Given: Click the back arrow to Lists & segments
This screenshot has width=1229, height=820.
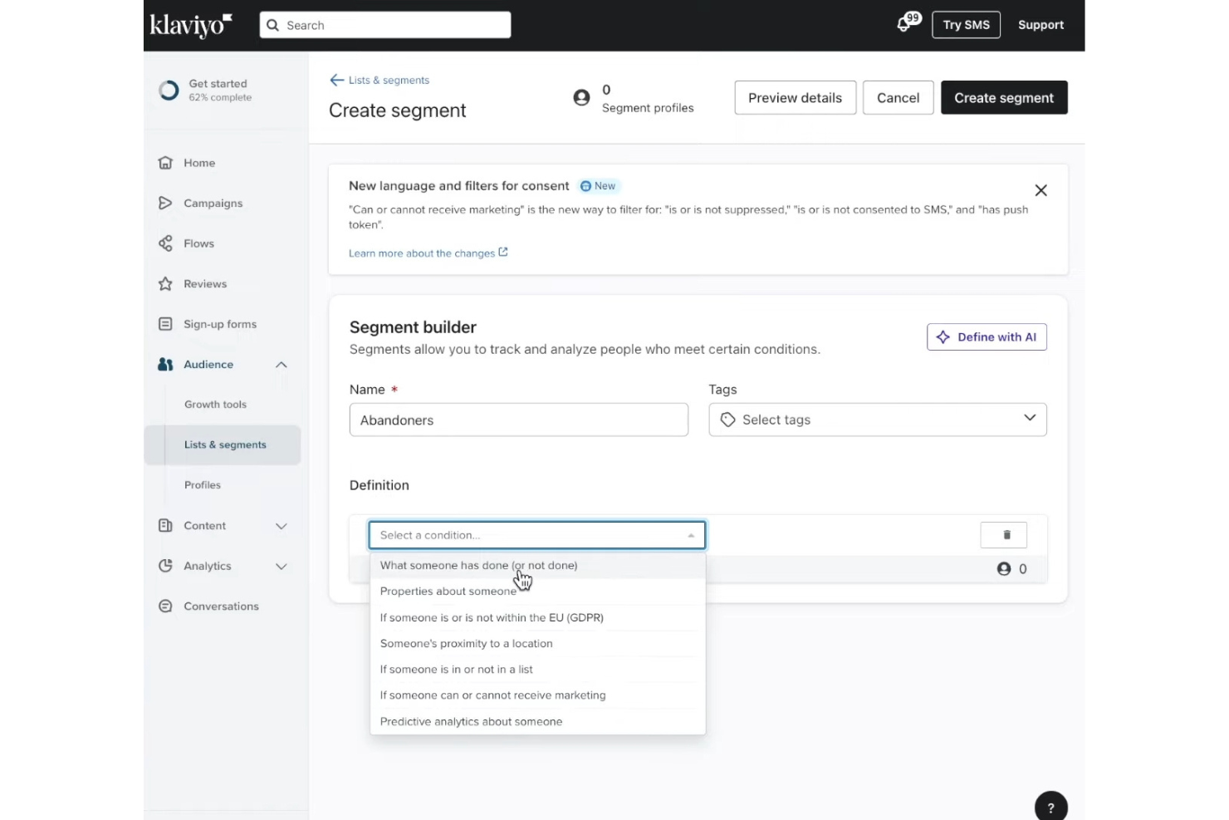Looking at the screenshot, I should click(x=336, y=80).
